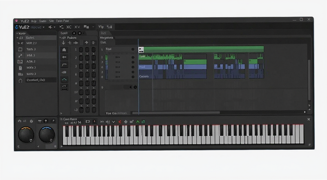
Task: Click the stacked lines icon in Prakes toolbar
Action: coord(93,43)
